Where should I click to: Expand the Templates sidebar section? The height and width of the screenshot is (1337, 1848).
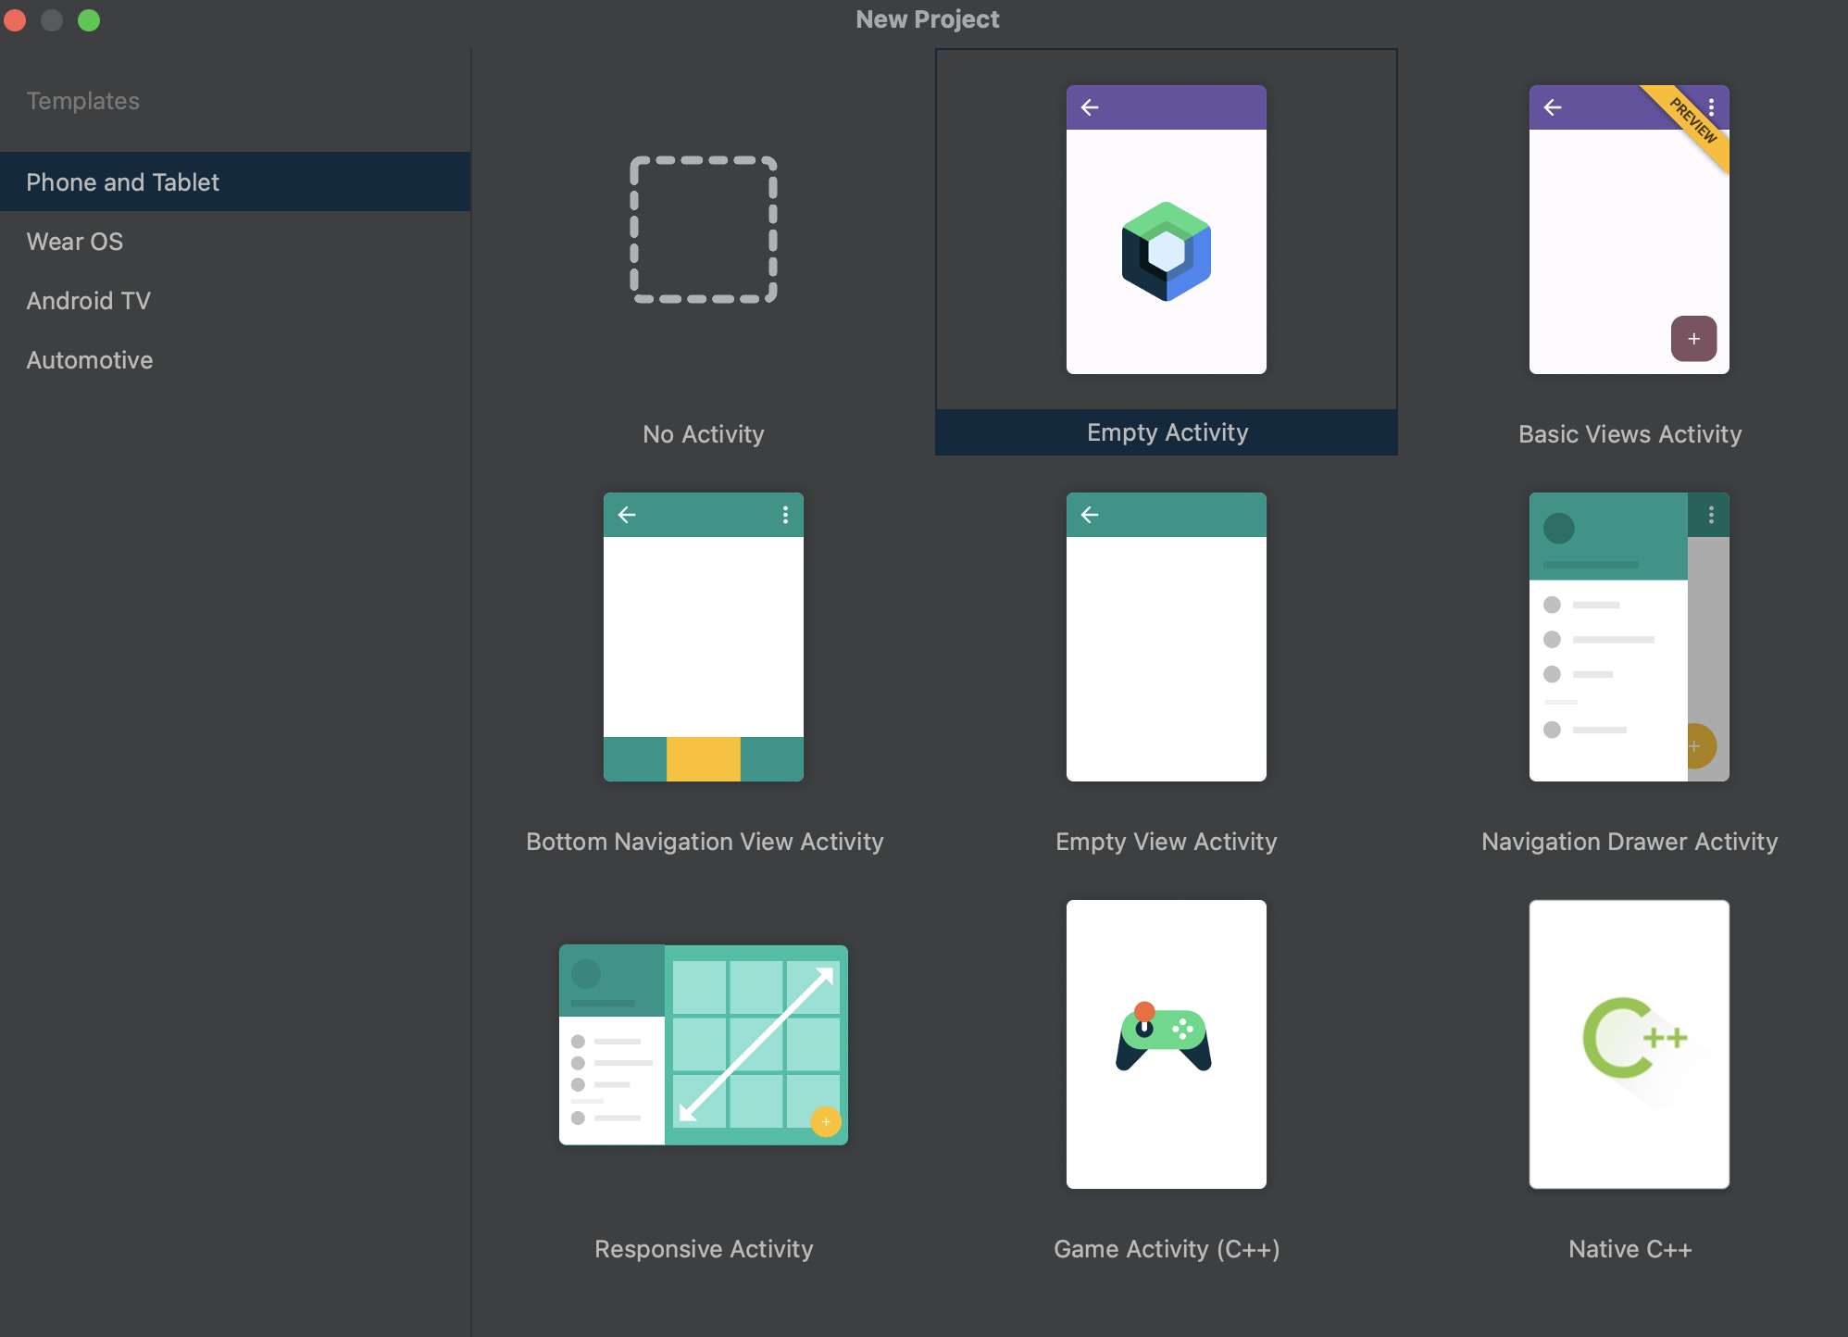click(x=81, y=99)
